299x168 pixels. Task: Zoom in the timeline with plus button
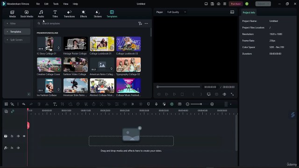pyautogui.click(x=212, y=104)
